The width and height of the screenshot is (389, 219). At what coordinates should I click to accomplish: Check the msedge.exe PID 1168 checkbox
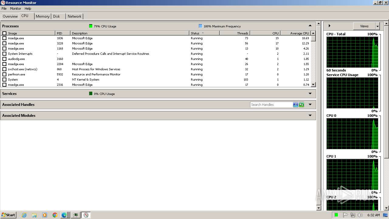click(x=4, y=49)
